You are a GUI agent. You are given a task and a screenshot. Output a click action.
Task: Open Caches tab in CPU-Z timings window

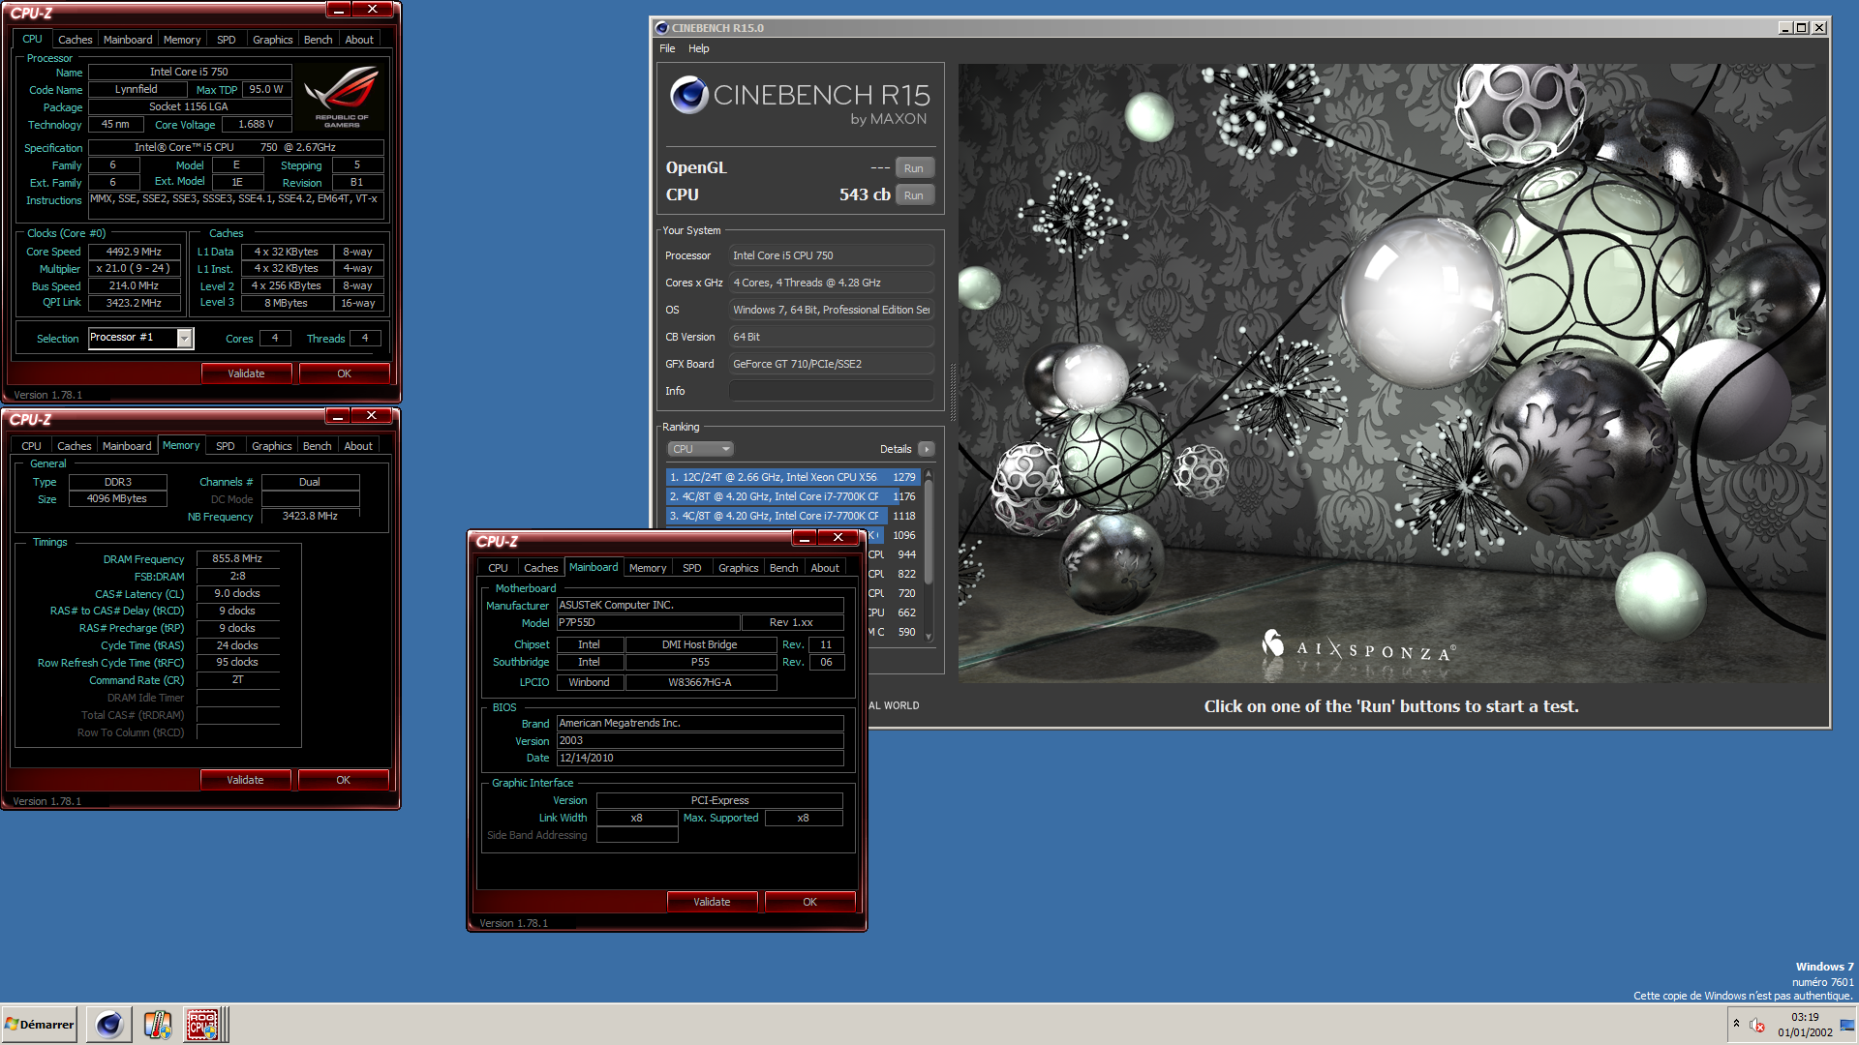pos(74,446)
